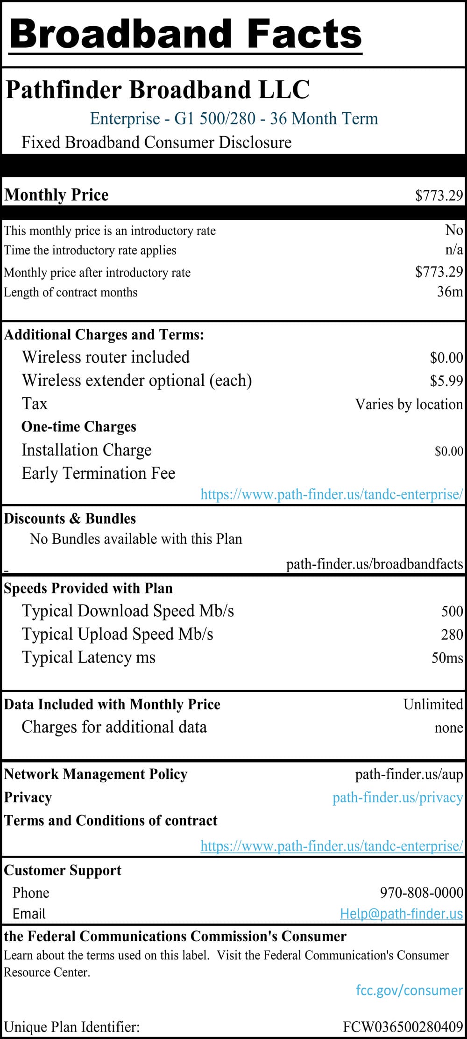Click the Unlimited data included value

[433, 704]
